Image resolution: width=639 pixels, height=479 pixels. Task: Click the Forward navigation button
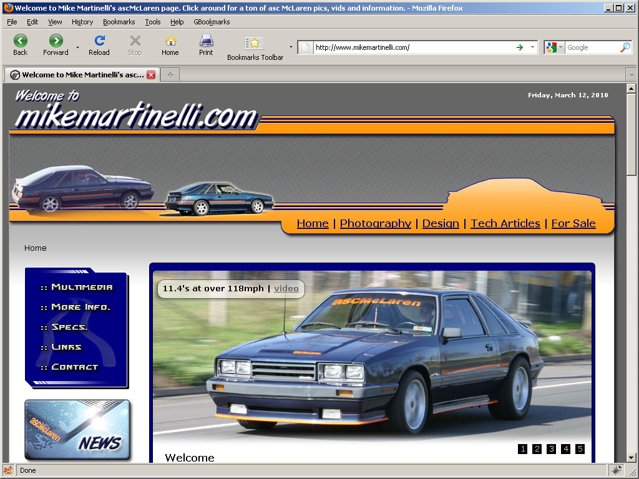point(56,45)
